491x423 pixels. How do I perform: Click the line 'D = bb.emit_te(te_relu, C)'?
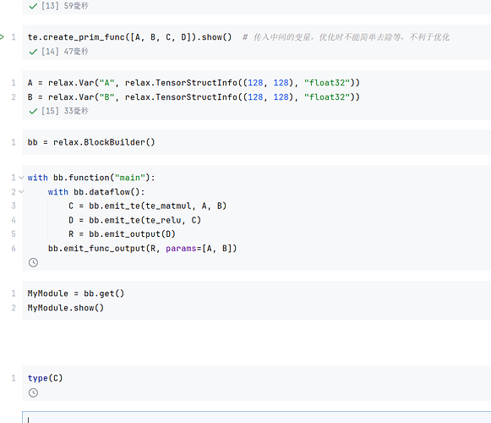point(134,220)
